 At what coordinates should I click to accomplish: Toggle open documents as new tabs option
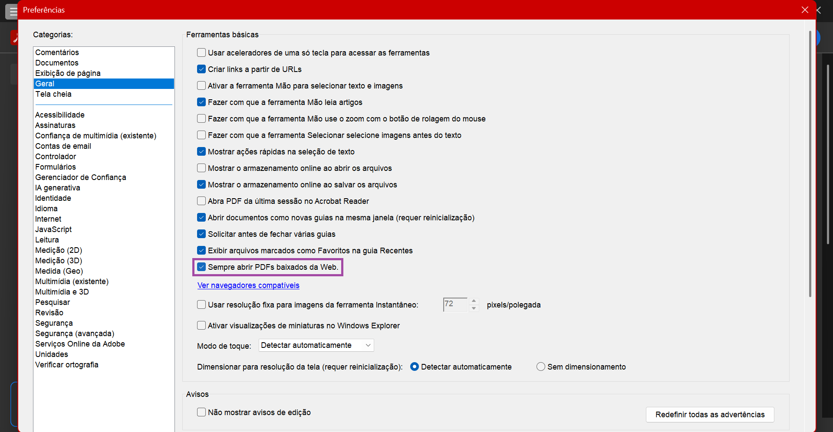(201, 217)
